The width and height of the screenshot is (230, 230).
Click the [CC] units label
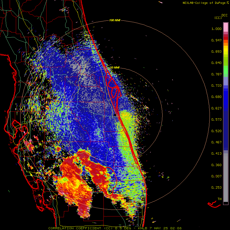(x=218, y=18)
